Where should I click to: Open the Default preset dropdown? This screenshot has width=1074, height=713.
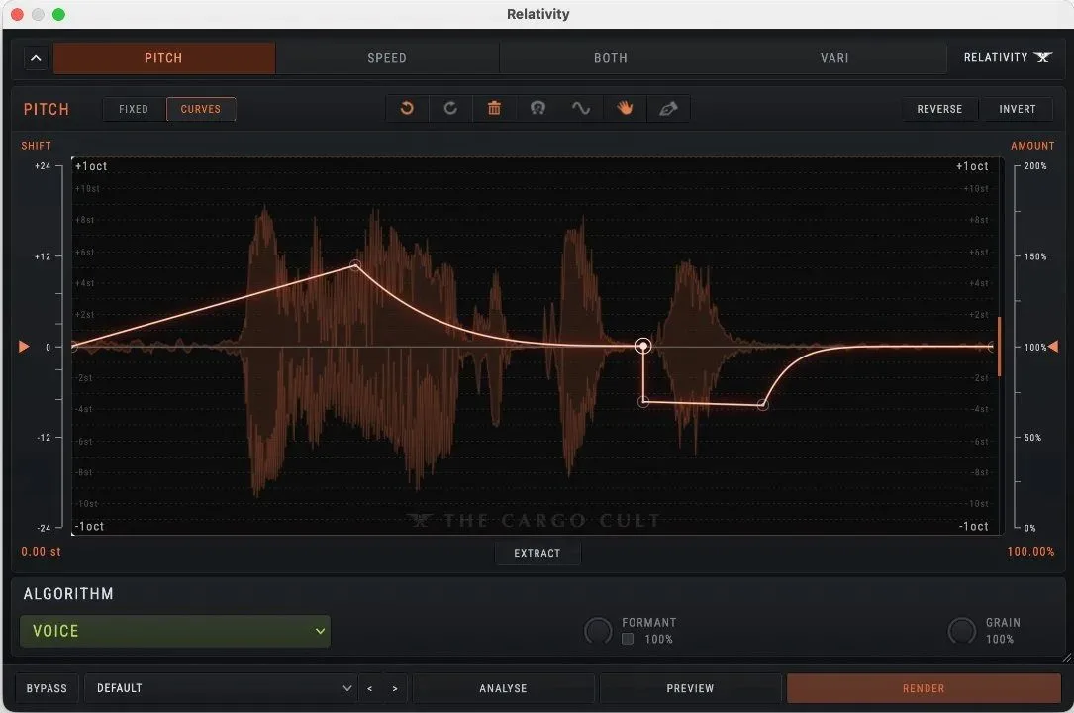pyautogui.click(x=221, y=688)
